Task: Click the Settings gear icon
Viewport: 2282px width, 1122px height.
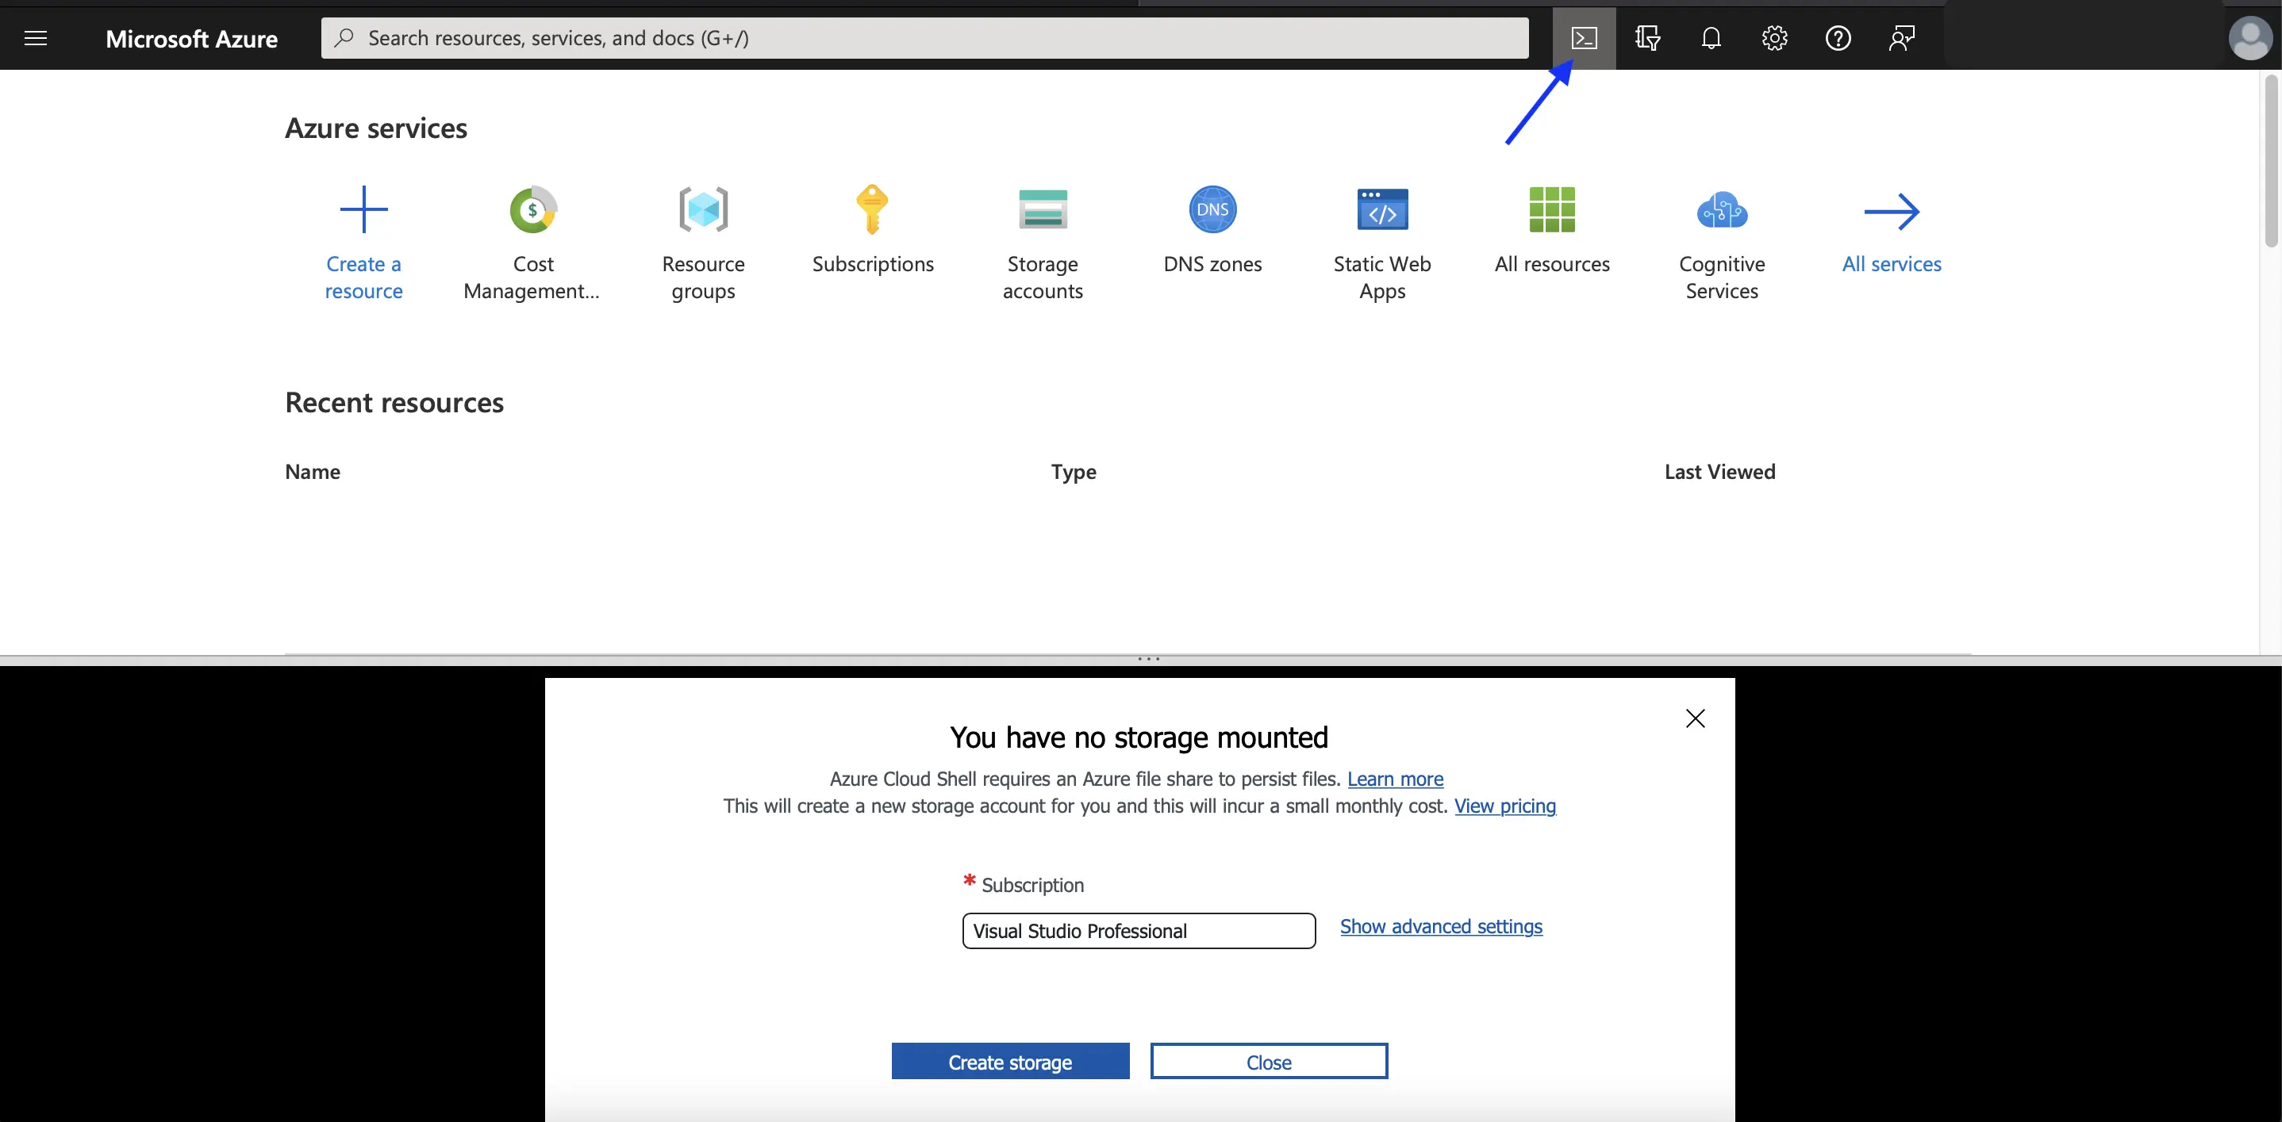Action: pyautogui.click(x=1774, y=38)
